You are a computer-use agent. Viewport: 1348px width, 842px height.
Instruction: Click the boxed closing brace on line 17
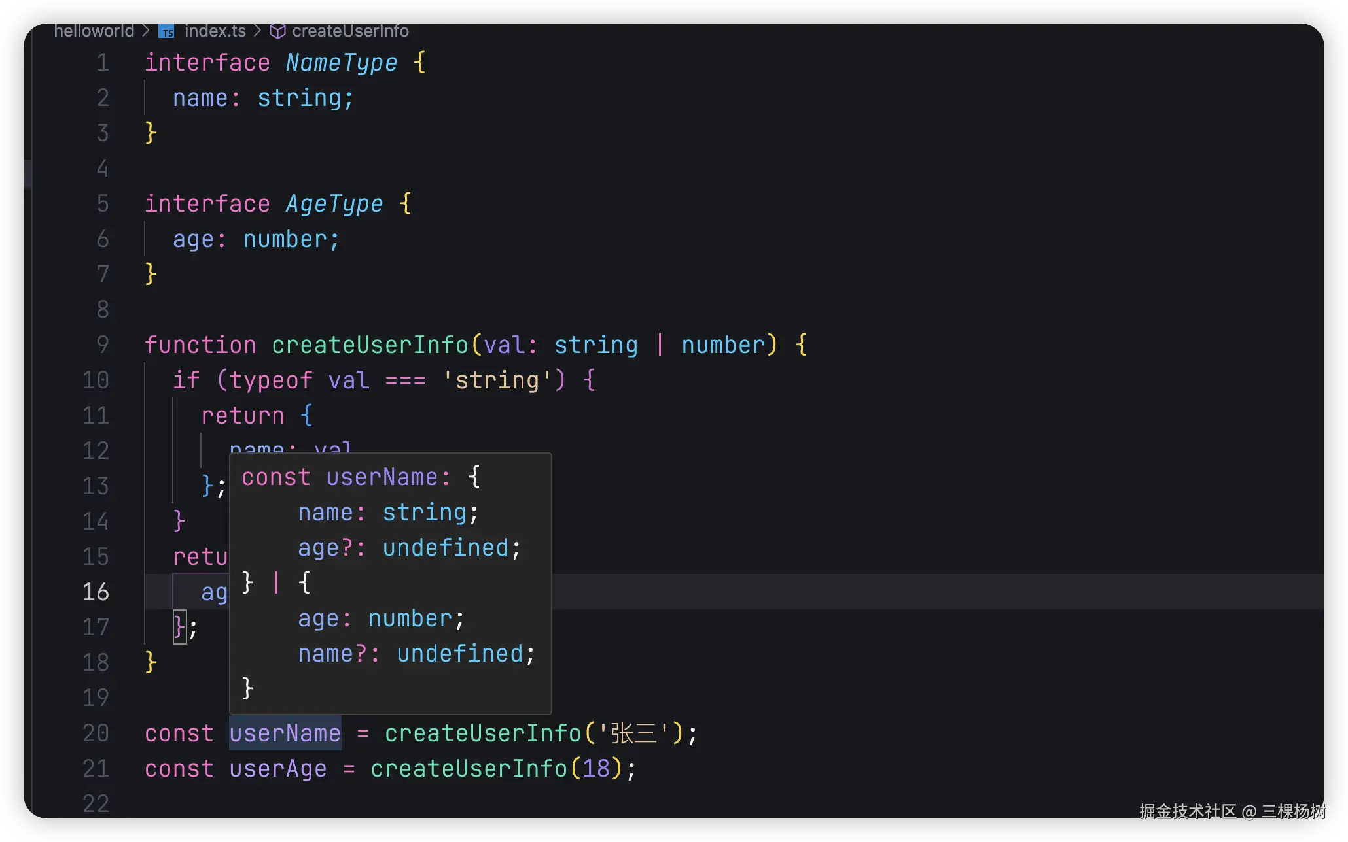pyautogui.click(x=179, y=627)
